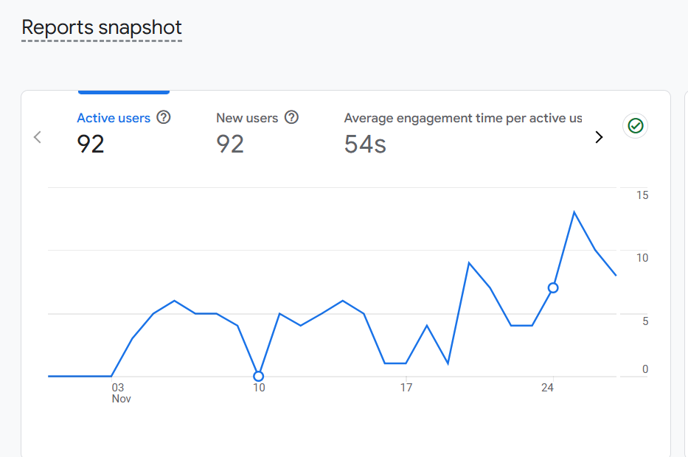Show next metrics with the right chevron
The width and height of the screenshot is (688, 457).
599,137
